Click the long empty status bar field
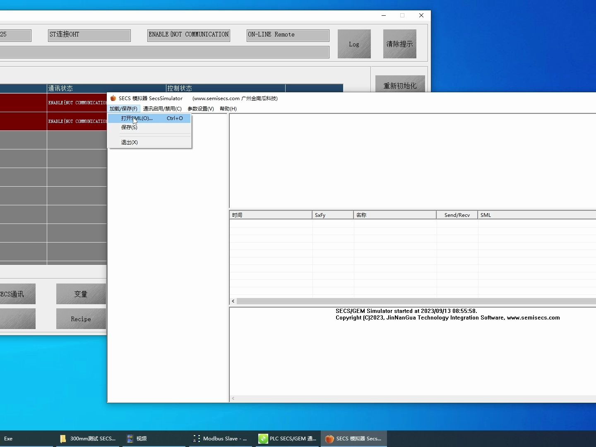Viewport: 596px width, 447px height. pyautogui.click(x=165, y=52)
